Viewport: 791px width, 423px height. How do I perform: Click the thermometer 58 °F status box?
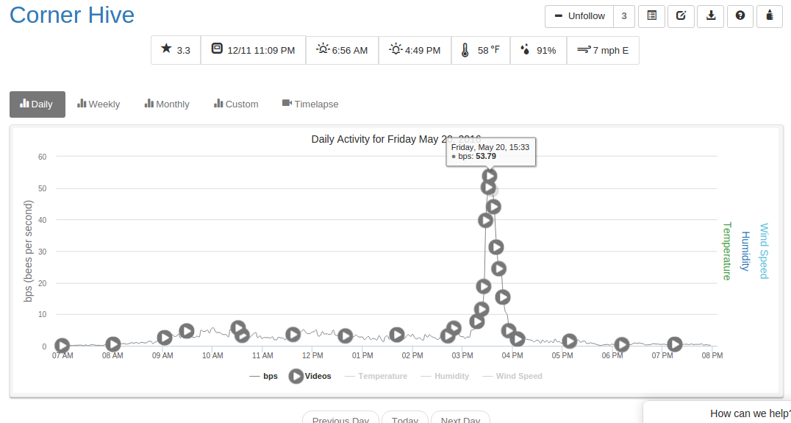tap(480, 50)
